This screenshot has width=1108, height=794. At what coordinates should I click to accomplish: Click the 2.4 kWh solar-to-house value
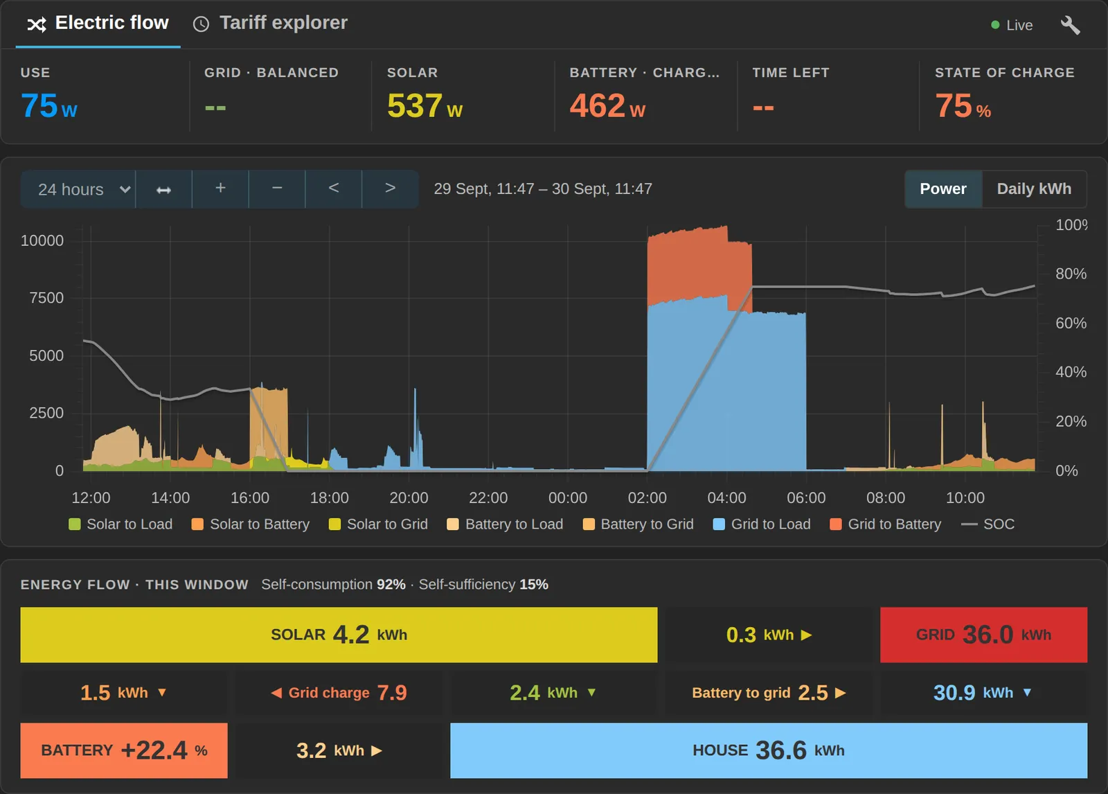click(553, 693)
